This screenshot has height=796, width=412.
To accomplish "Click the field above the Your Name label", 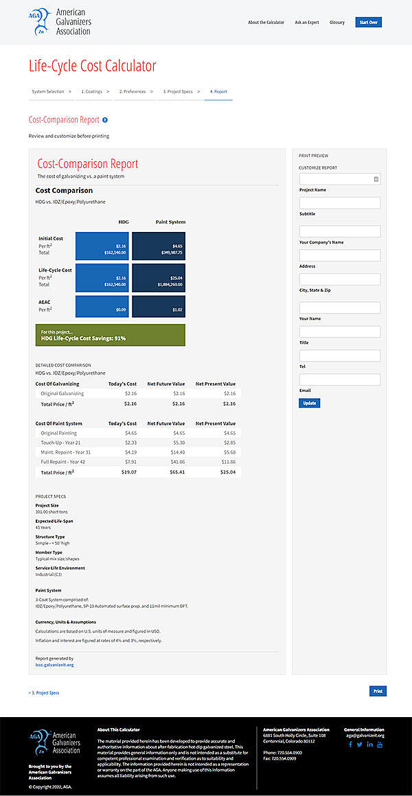I will tap(340, 307).
